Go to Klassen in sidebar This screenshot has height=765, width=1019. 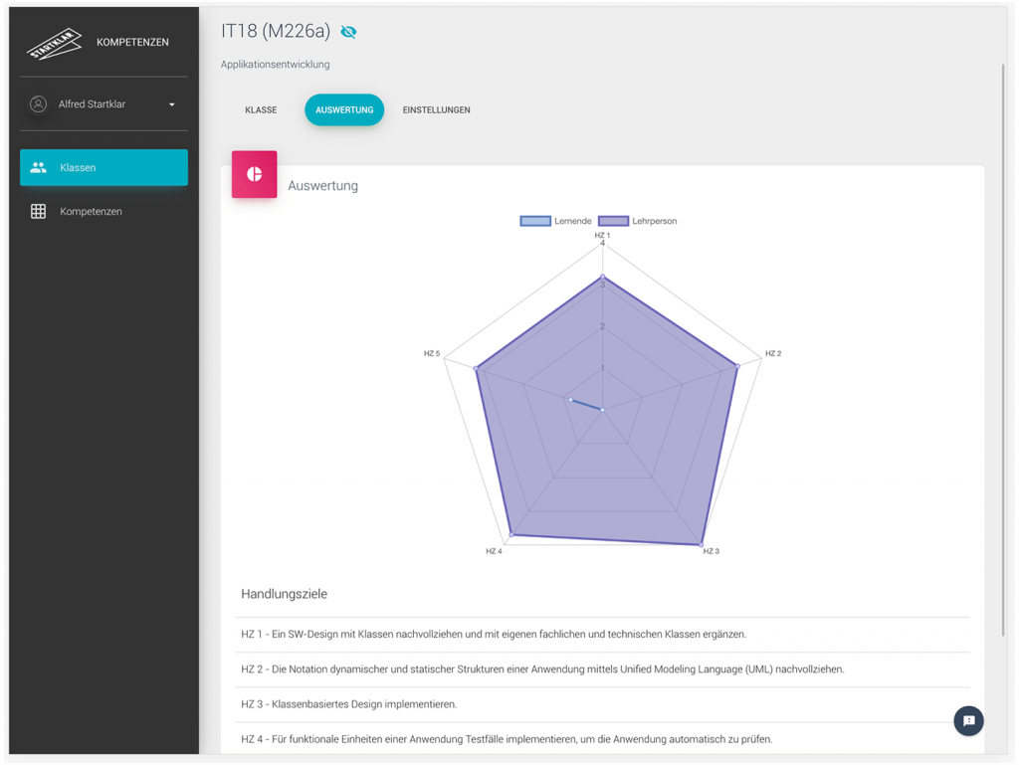pos(103,168)
